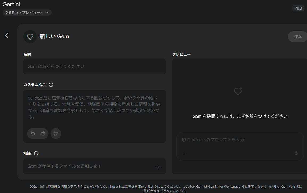Rewrite instructions with the magic pencil icon
The height and width of the screenshot is (193, 307).
coord(56,134)
